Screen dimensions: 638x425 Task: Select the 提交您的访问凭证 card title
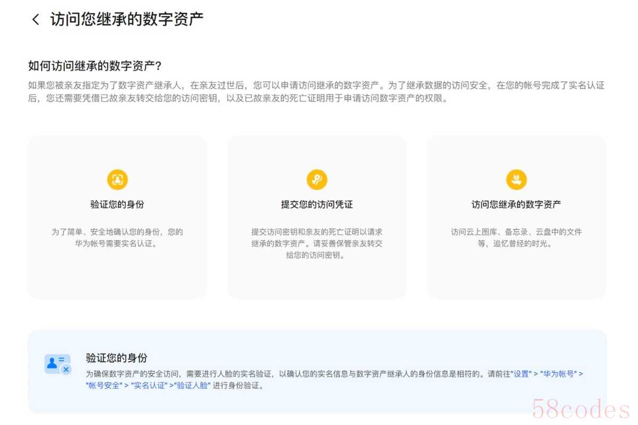(x=316, y=205)
